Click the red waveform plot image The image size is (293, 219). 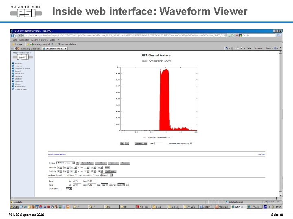pyautogui.click(x=158, y=99)
